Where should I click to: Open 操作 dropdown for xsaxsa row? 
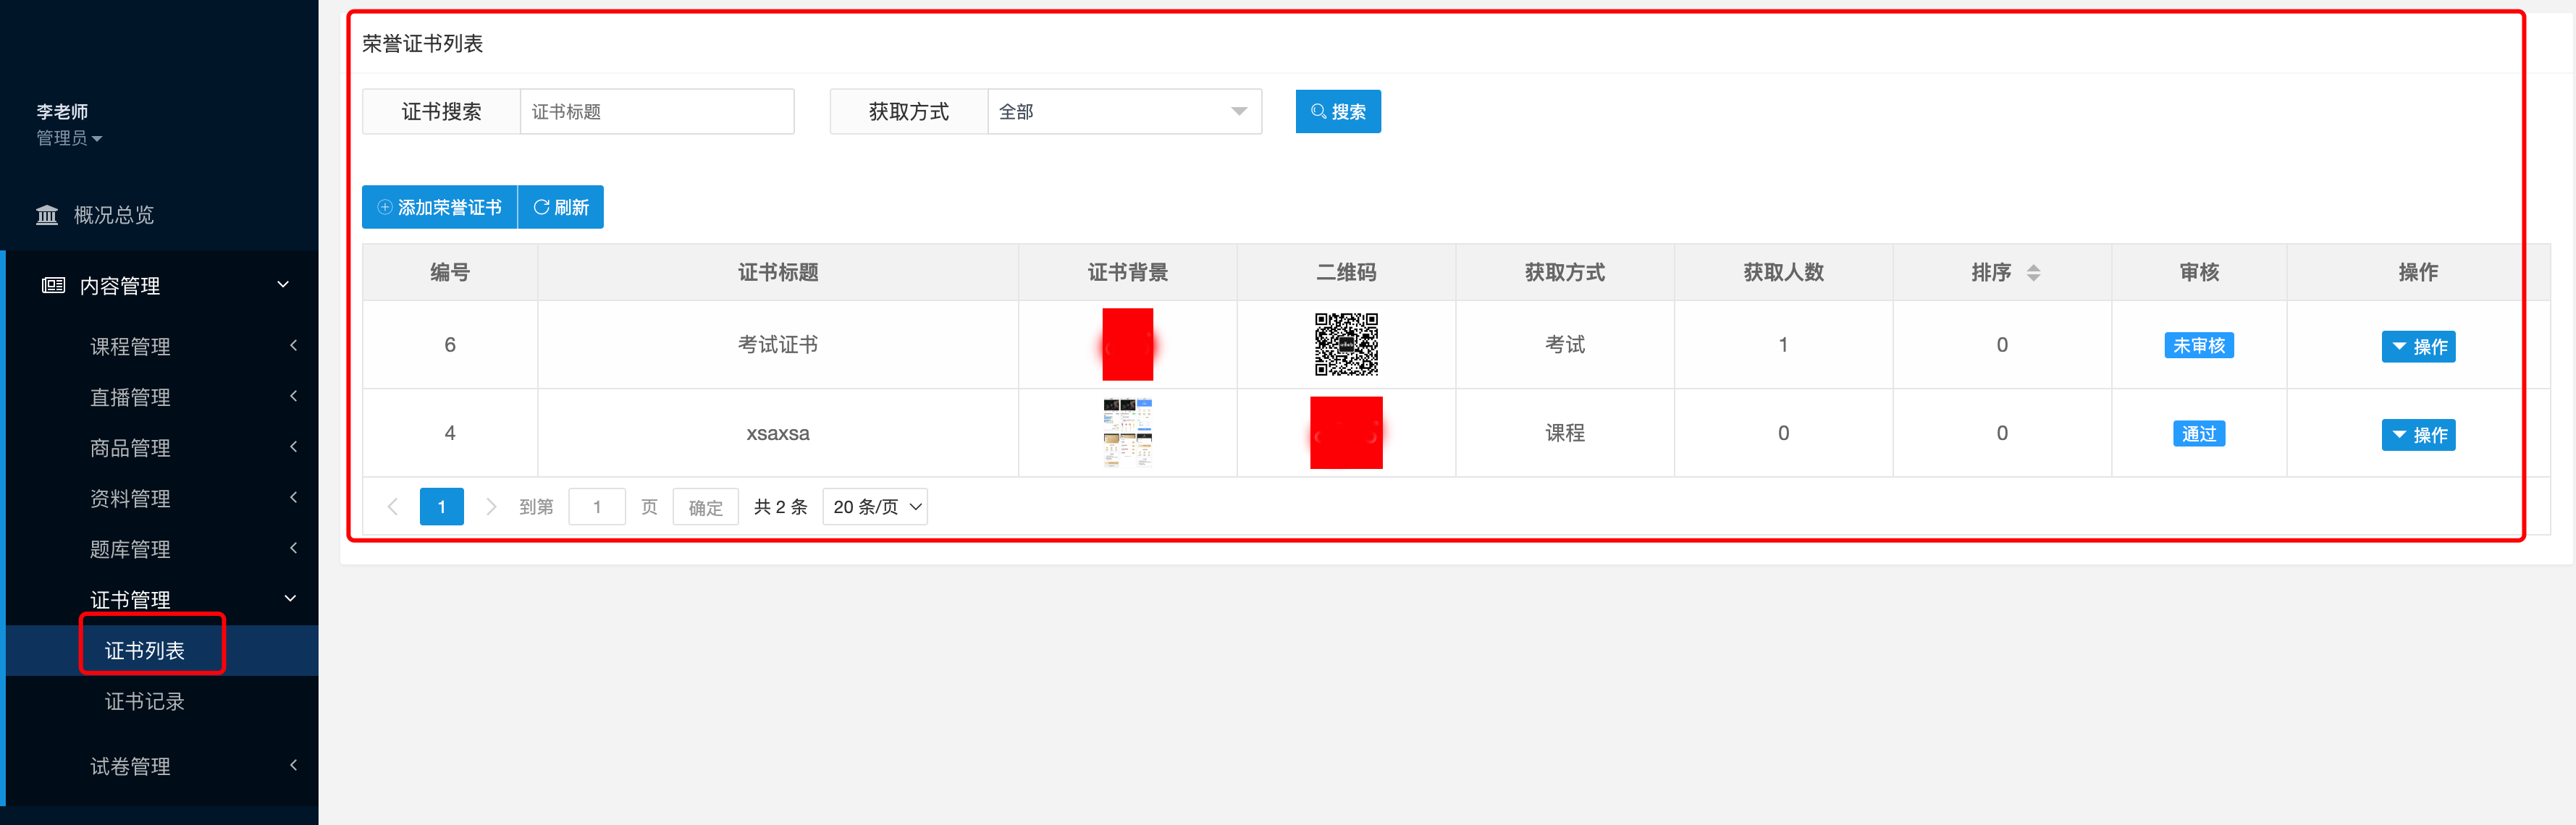point(2418,435)
